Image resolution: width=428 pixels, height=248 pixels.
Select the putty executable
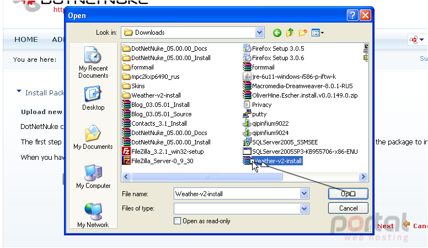pyautogui.click(x=255, y=114)
